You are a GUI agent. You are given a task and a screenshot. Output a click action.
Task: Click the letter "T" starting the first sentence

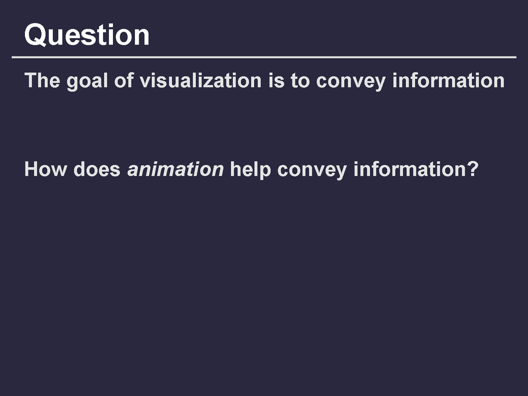click(30, 81)
